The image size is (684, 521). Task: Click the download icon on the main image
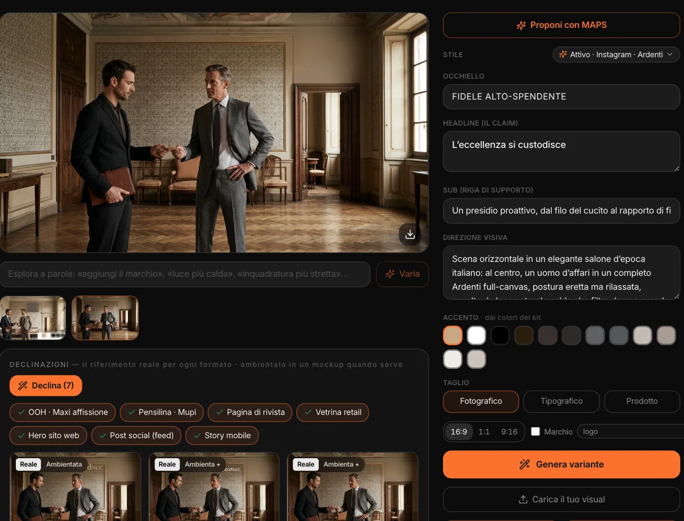[x=410, y=234]
